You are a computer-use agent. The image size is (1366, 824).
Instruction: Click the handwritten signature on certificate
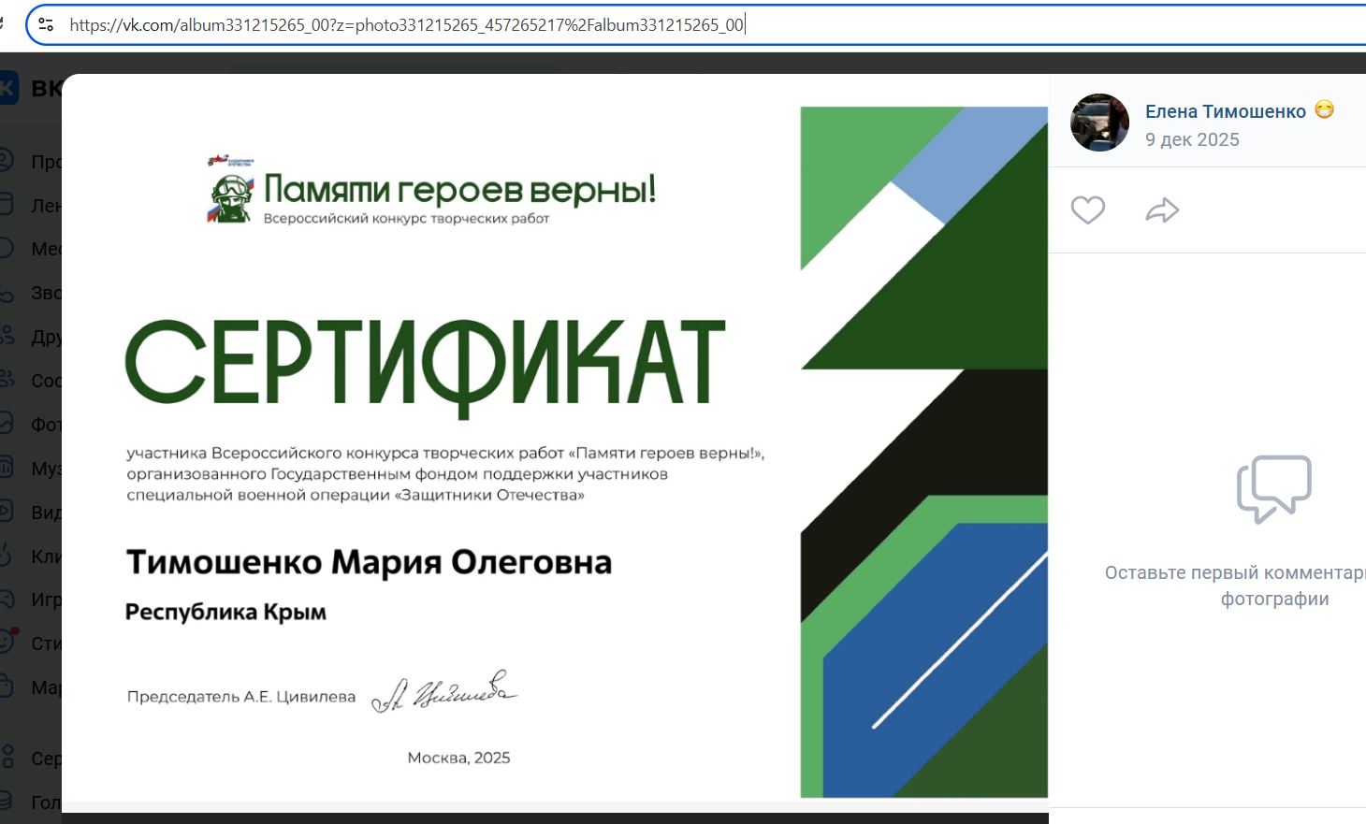[x=444, y=693]
